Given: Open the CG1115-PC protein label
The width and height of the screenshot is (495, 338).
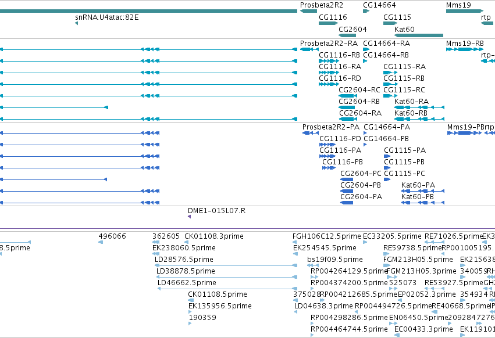Looking at the screenshot, I should pos(404,174).
